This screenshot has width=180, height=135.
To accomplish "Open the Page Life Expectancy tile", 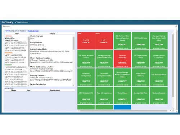I will [x=104, y=95].
